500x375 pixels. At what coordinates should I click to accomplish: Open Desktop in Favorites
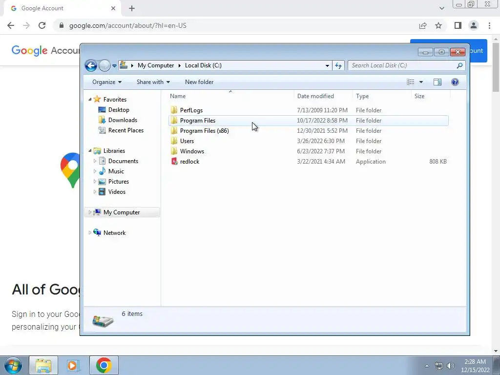[119, 110]
